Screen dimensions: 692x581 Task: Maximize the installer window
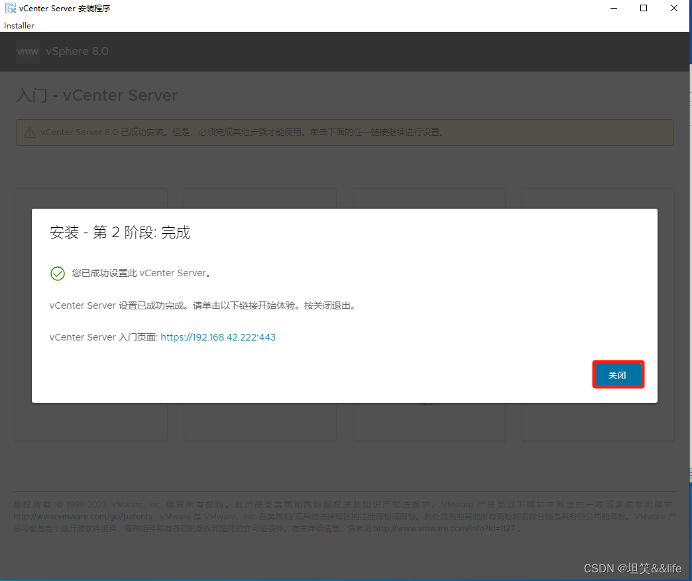coord(644,8)
